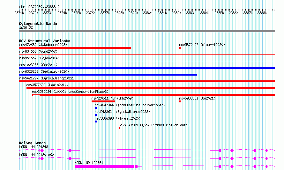The width and height of the screenshot is (284, 170).
Task: Select the nsv520511 (Shaikh2009) red bar
Action: tap(103, 101)
